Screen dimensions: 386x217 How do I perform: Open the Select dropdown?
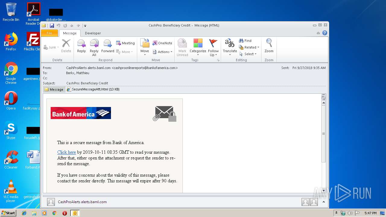coord(248,54)
